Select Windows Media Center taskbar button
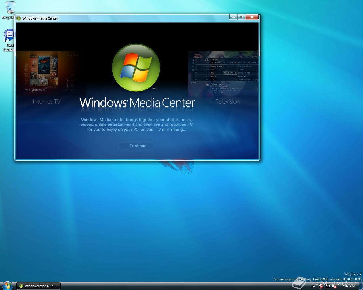 (x=38, y=286)
